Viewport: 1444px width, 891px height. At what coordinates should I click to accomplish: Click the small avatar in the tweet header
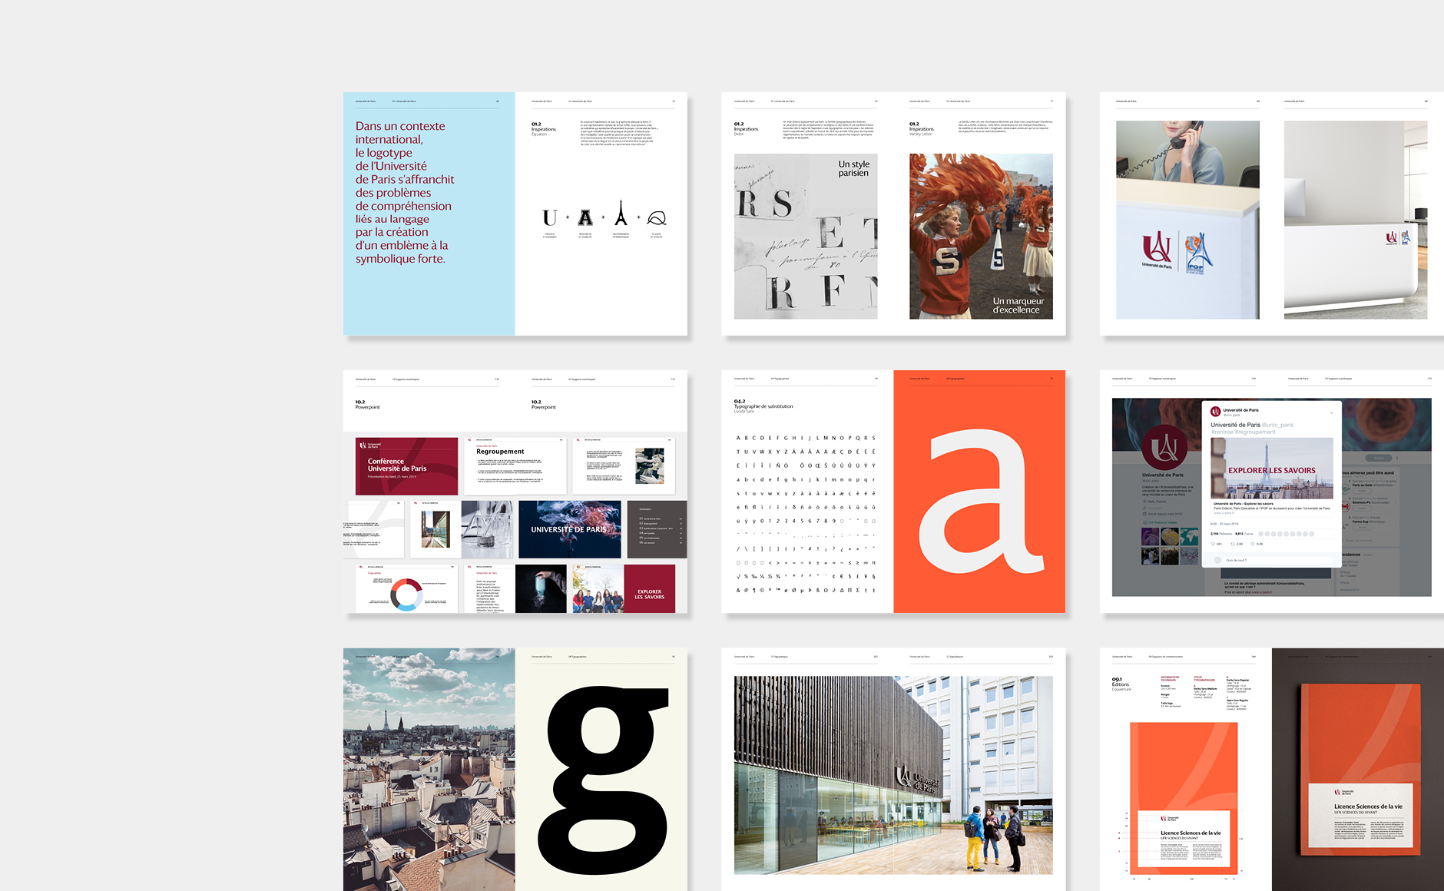1215,412
